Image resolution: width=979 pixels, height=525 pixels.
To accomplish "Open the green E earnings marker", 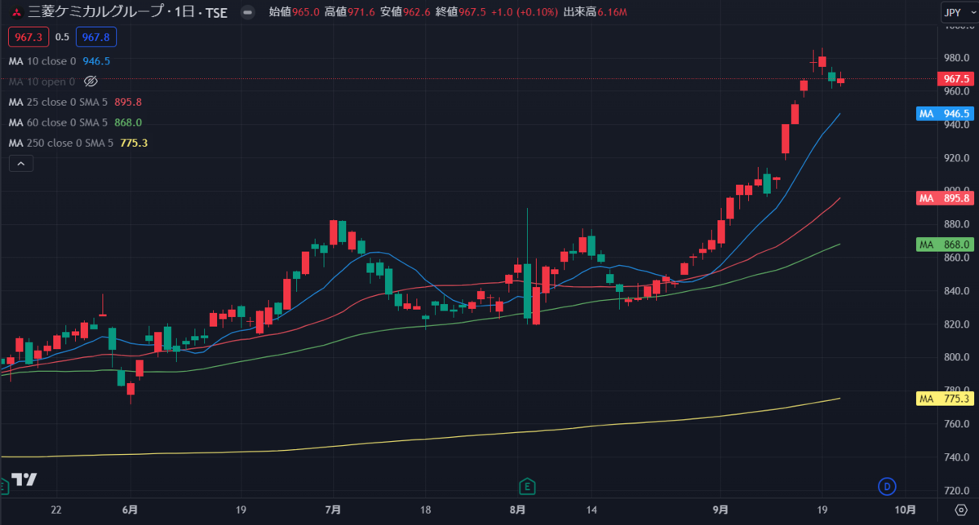I will (528, 487).
